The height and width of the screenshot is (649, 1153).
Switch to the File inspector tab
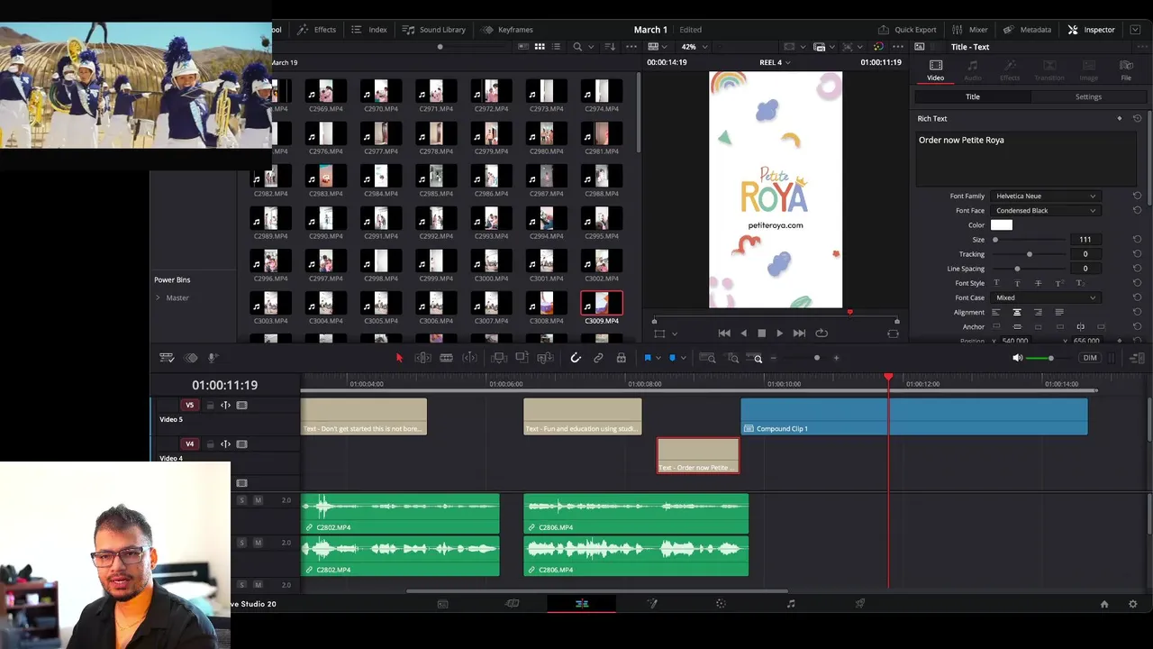pos(1126,70)
